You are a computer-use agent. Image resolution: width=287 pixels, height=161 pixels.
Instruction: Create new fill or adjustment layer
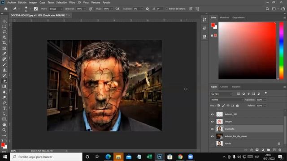pyautogui.click(x=263, y=150)
